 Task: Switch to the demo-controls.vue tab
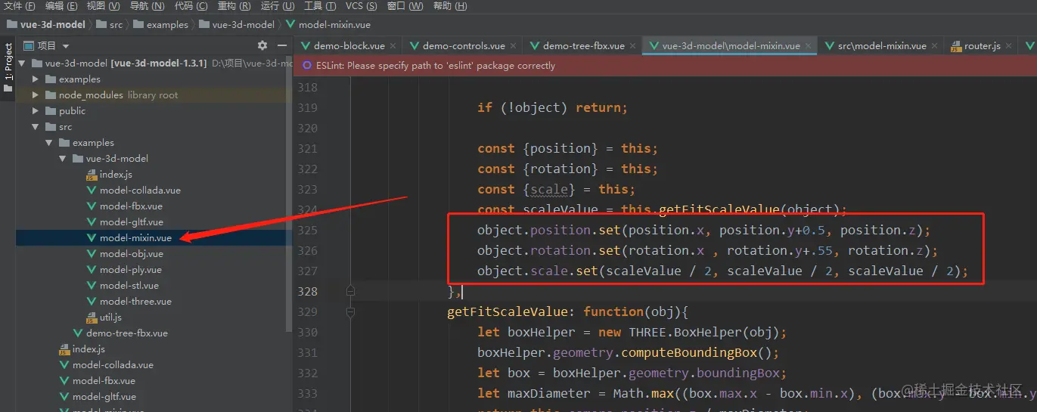(x=464, y=46)
